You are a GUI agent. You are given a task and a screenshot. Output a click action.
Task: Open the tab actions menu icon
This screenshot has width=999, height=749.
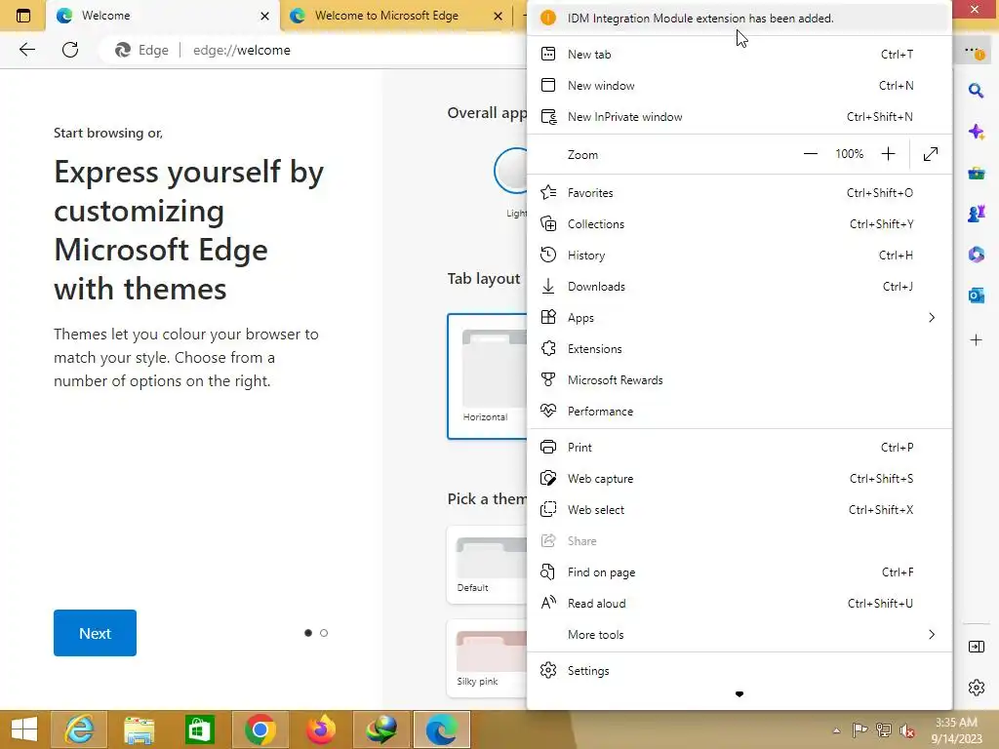23,16
